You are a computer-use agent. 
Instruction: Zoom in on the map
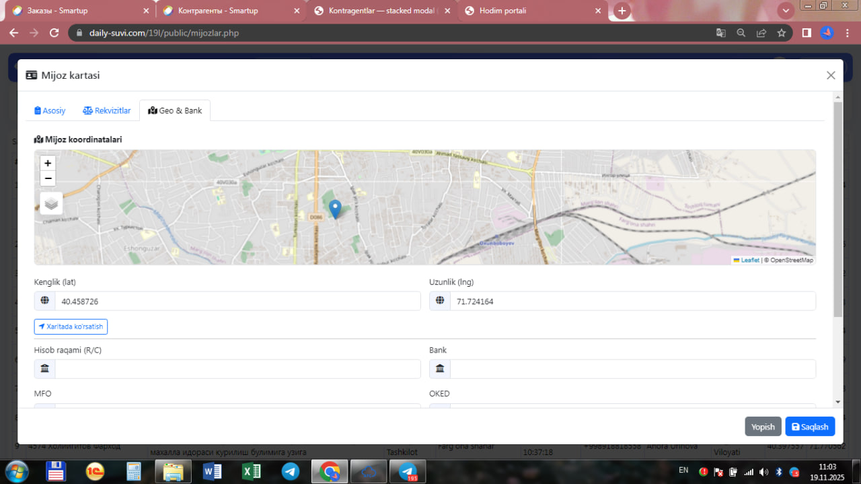tap(48, 163)
